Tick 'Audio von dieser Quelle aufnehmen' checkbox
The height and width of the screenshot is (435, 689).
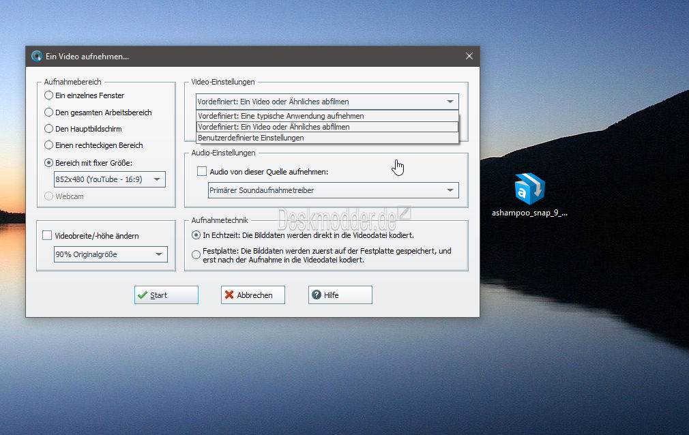(202, 171)
